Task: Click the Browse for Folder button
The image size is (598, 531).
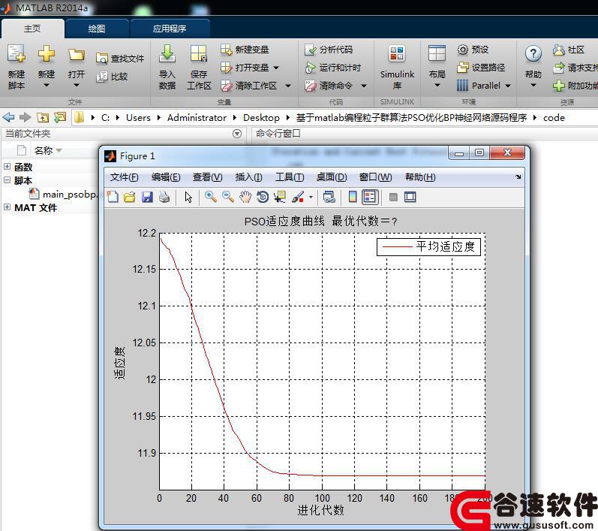Action: (x=60, y=117)
